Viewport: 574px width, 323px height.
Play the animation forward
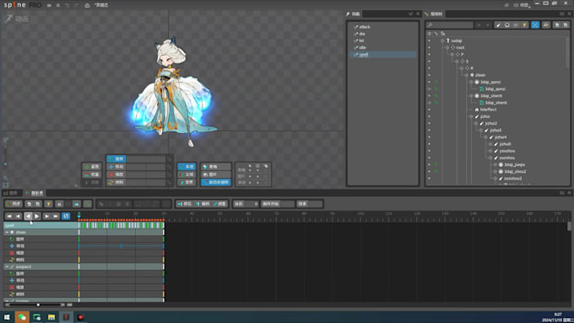point(36,216)
